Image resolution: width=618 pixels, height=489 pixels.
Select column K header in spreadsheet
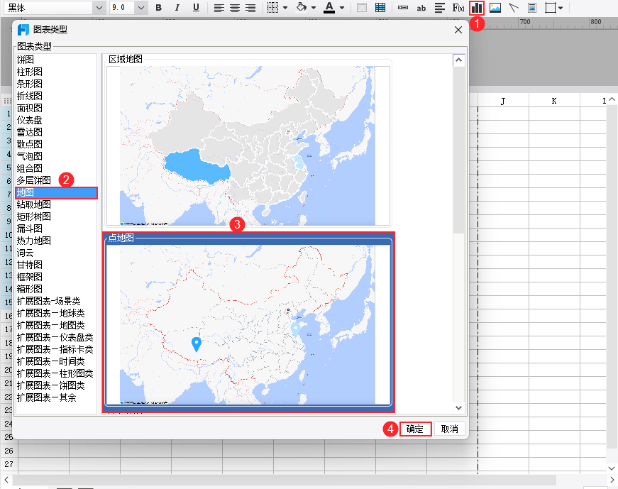(x=554, y=101)
